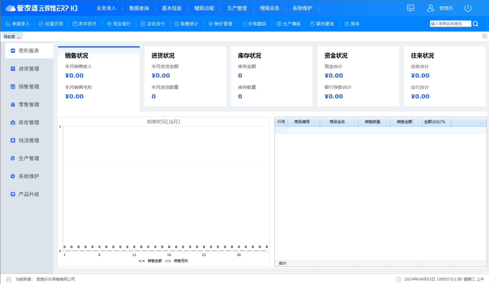The image size is (489, 284).
Task: Open the 增强业务 menu
Action: pyautogui.click(x=269, y=8)
